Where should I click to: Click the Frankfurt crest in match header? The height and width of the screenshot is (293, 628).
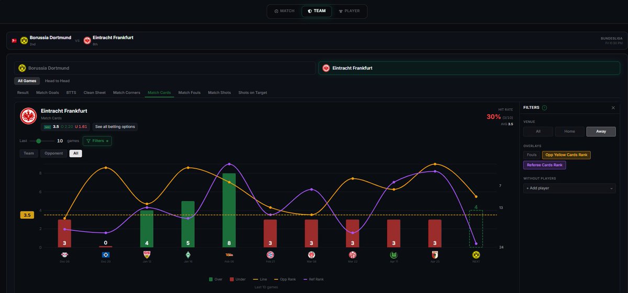[87, 40]
